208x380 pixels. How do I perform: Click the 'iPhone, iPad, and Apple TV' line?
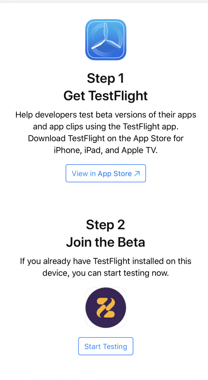pyautogui.click(x=106, y=150)
